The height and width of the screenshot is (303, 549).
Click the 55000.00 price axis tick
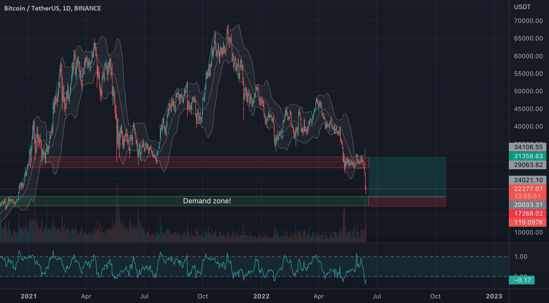528,74
